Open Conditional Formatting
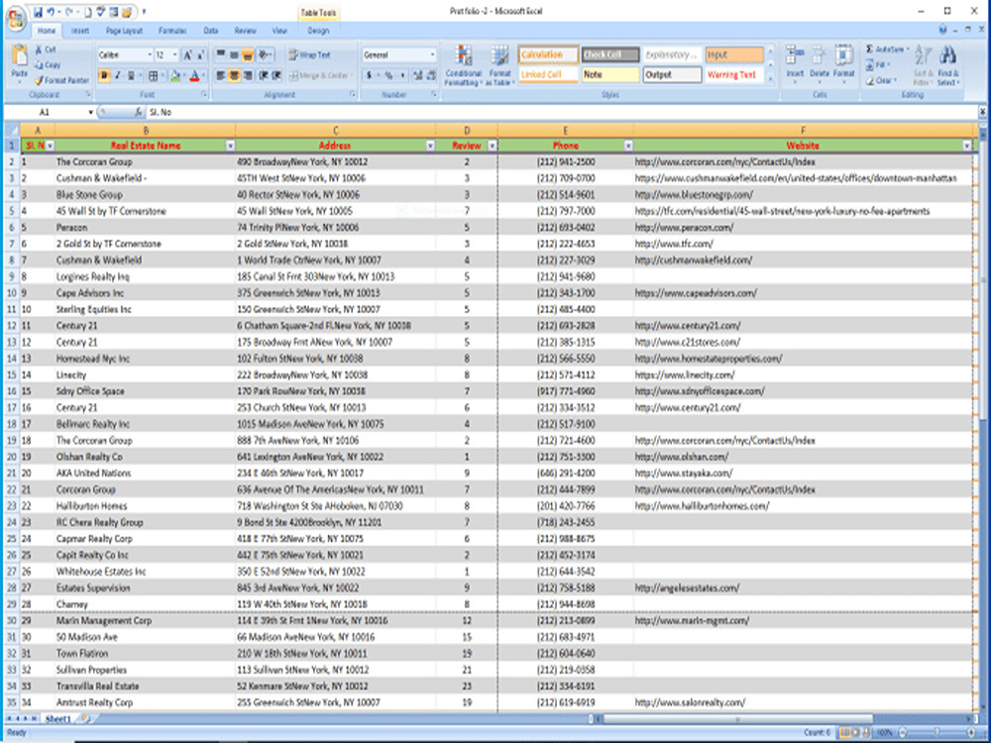The height and width of the screenshot is (743, 991). click(x=463, y=65)
